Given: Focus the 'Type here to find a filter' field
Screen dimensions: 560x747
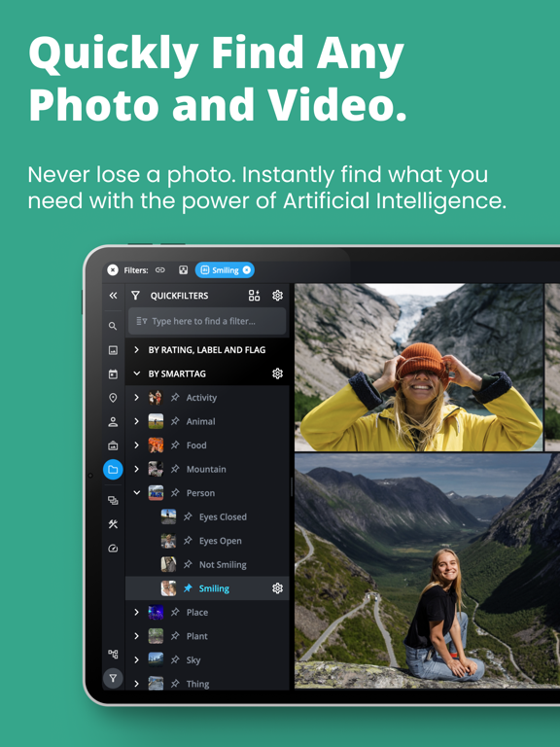Looking at the screenshot, I should (207, 321).
